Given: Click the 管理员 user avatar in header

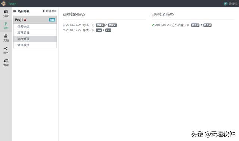Looking at the screenshot, I should tap(226, 4).
